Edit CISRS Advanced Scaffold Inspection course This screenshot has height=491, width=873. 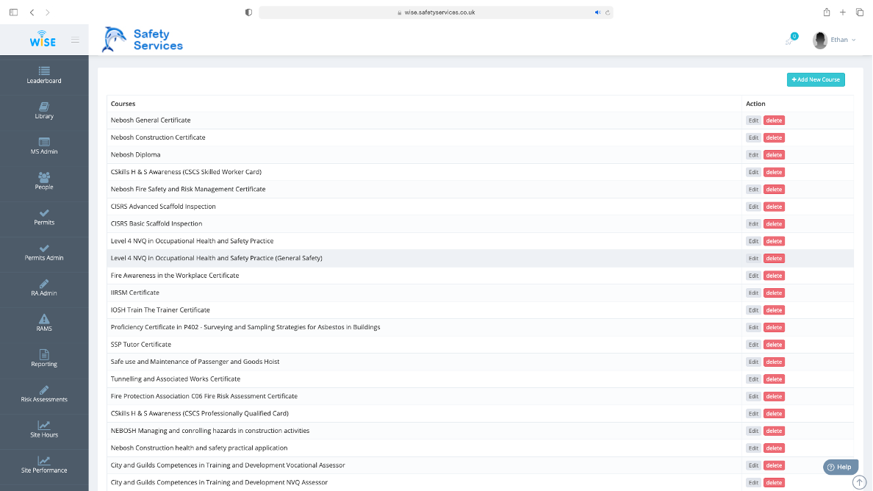click(753, 207)
